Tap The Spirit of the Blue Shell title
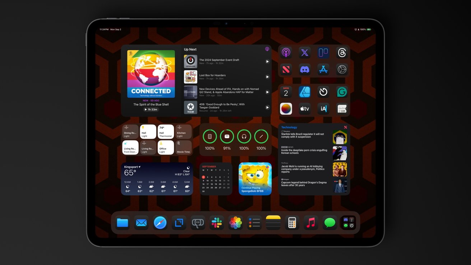The height and width of the screenshot is (265, 471). coord(151,104)
